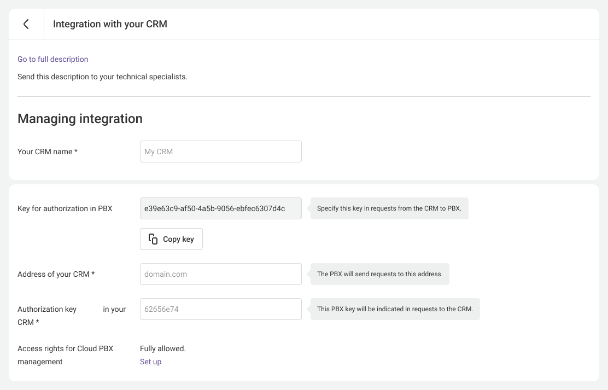
Task: Click the Address of your CRM input
Action: click(x=220, y=274)
